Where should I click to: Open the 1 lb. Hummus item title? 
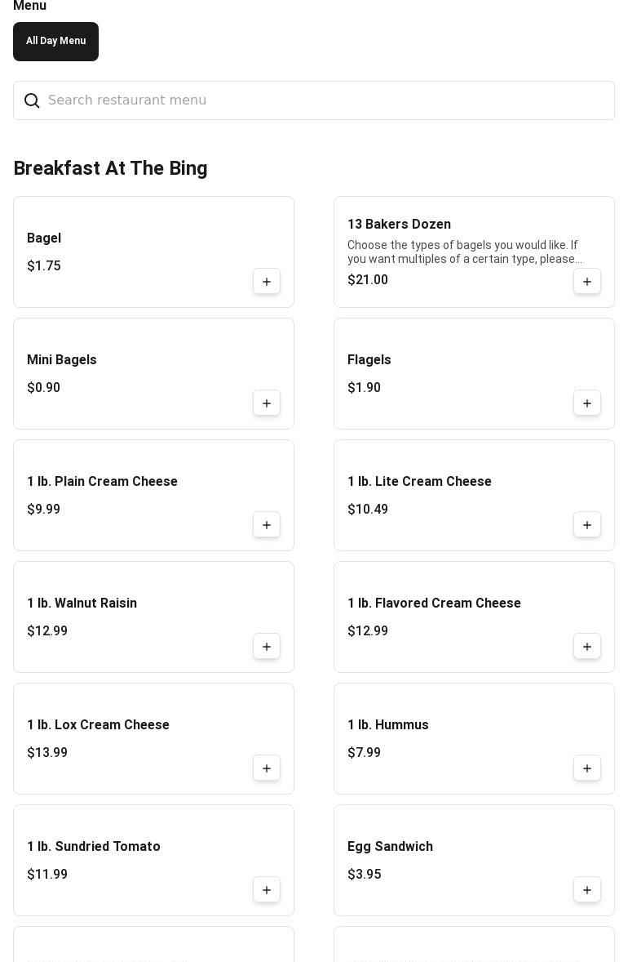point(387,725)
